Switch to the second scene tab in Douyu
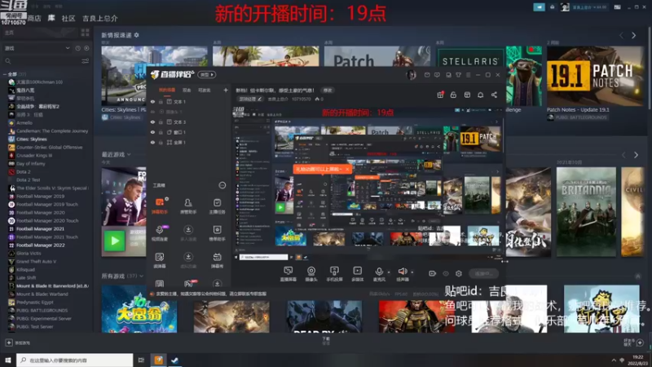The image size is (652, 367). click(187, 90)
